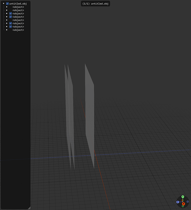Select the first <object> entry label

click(x=18, y=7)
